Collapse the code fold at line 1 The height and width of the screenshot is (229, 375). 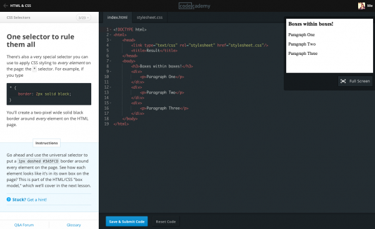[111, 29]
